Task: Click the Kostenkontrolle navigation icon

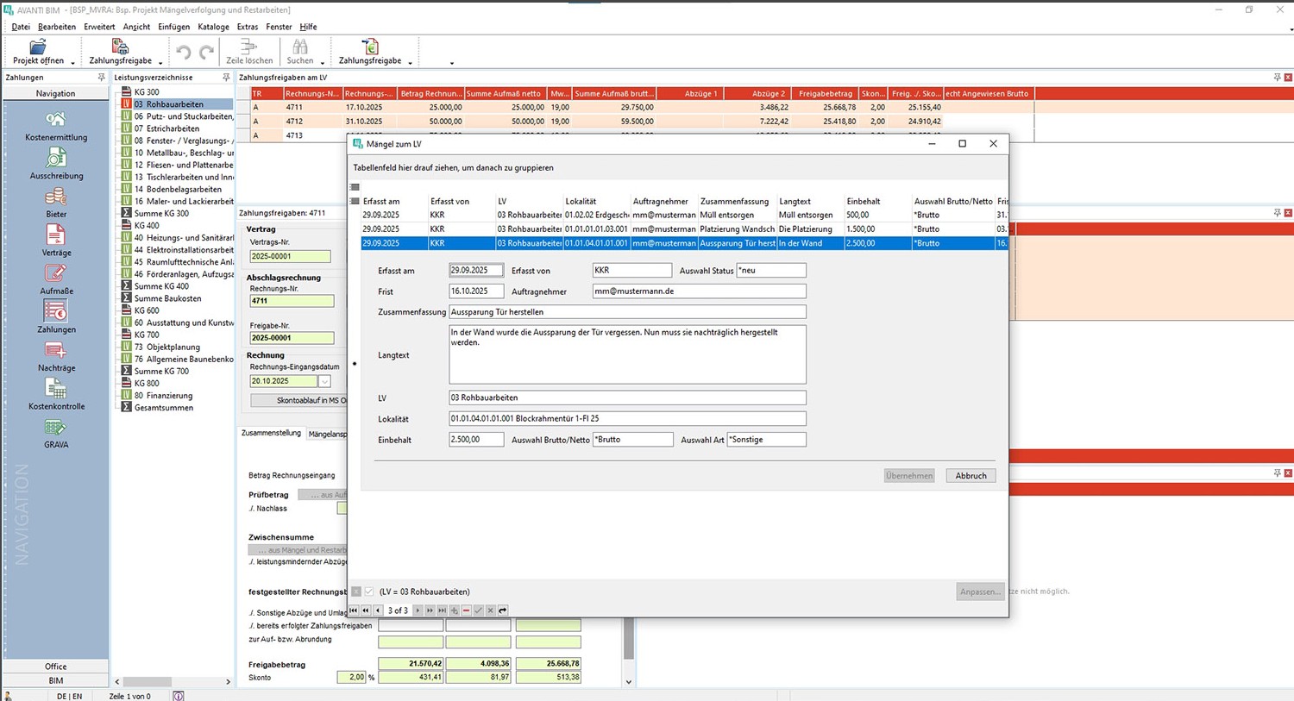Action: pos(56,390)
